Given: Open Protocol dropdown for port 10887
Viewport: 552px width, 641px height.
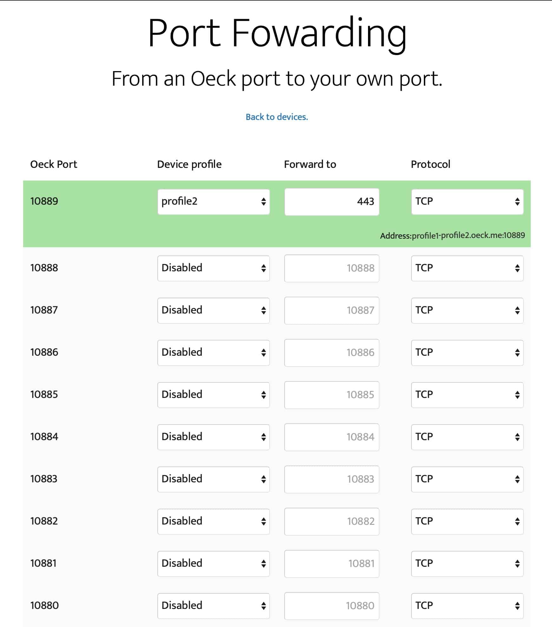Looking at the screenshot, I should coord(467,310).
